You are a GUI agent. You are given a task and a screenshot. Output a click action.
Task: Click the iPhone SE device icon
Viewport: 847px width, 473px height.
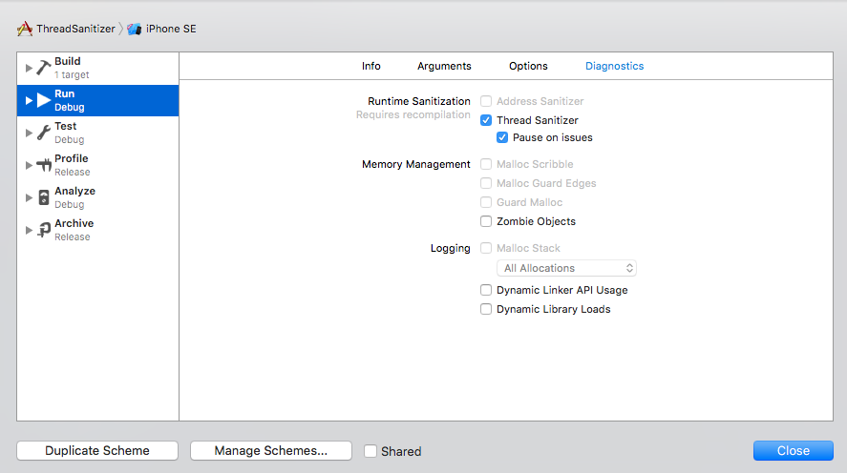(135, 29)
